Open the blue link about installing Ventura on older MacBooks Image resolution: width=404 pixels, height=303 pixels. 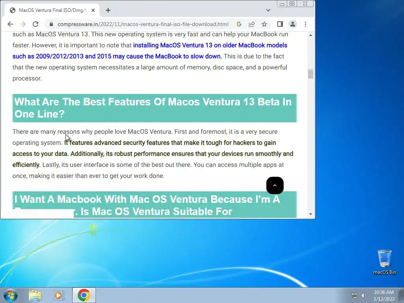150,51
